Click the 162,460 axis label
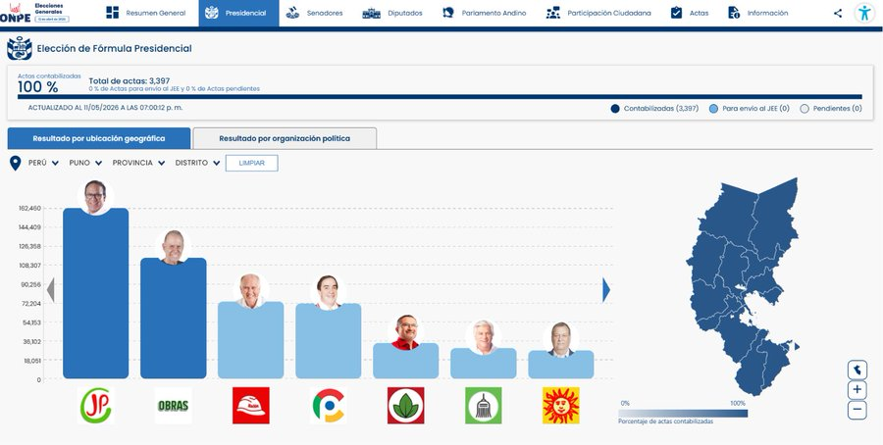This screenshot has width=883, height=445. (29, 208)
